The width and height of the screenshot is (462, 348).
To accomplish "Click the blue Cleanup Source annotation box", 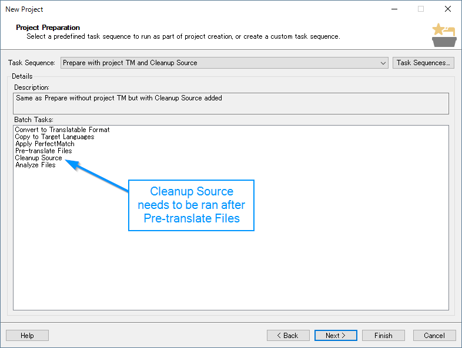I will (x=191, y=205).
